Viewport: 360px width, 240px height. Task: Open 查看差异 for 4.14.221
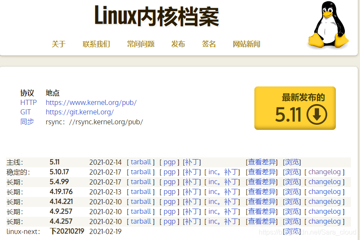tap(262, 202)
